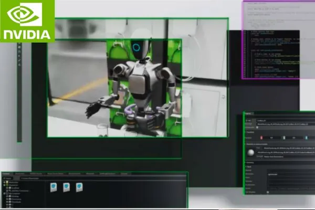Click the NVIDIA logo
Image resolution: width=315 pixels, height=210 pixels.
click(x=27, y=21)
